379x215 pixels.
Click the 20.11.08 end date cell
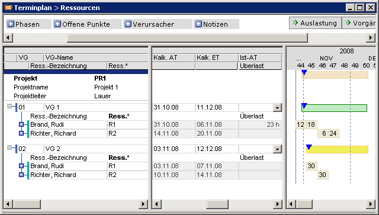[x=217, y=133]
